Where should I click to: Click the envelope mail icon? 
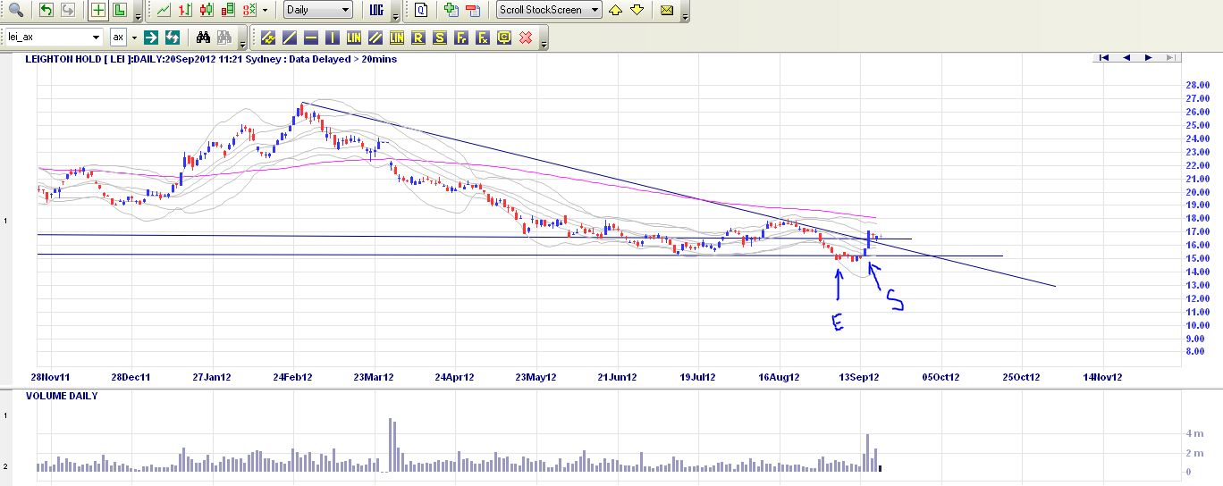(x=667, y=10)
